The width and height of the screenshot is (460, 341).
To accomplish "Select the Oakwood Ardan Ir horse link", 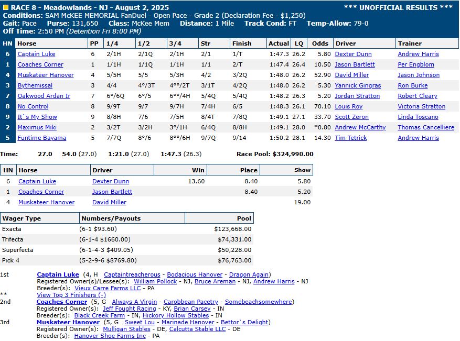I will 44,96.
